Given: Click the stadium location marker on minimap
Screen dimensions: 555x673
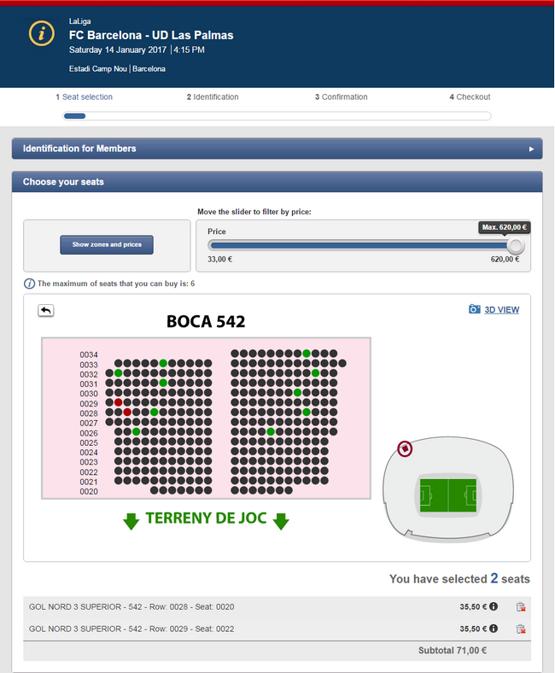Looking at the screenshot, I should [x=405, y=449].
